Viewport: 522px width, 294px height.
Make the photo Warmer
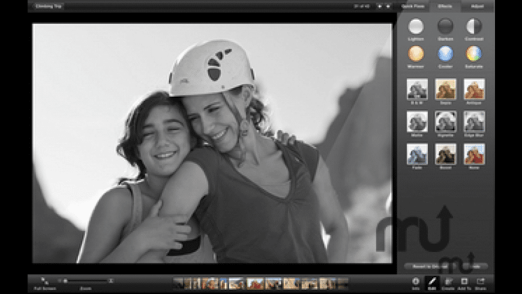coord(416,53)
